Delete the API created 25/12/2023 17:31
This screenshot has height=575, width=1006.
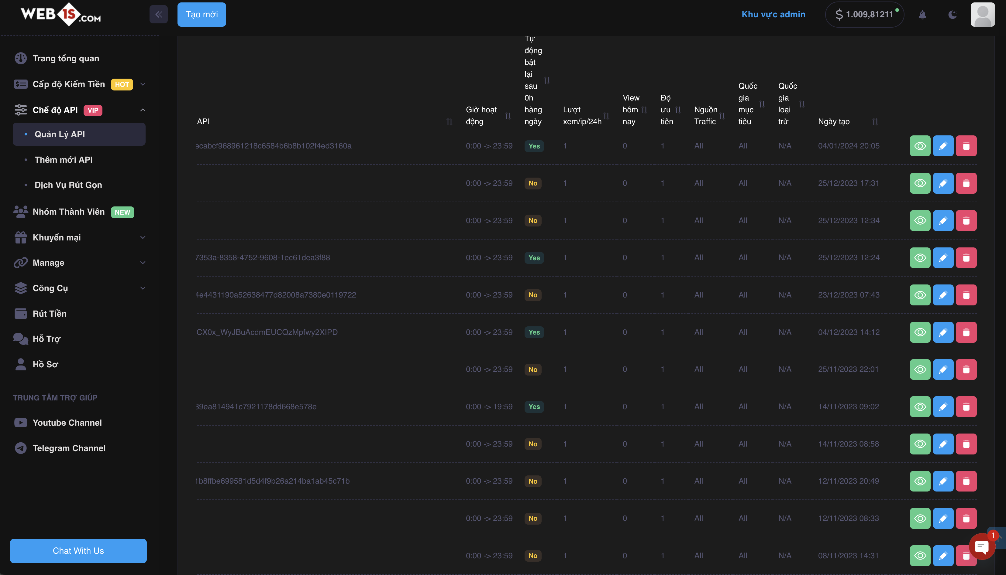[966, 183]
